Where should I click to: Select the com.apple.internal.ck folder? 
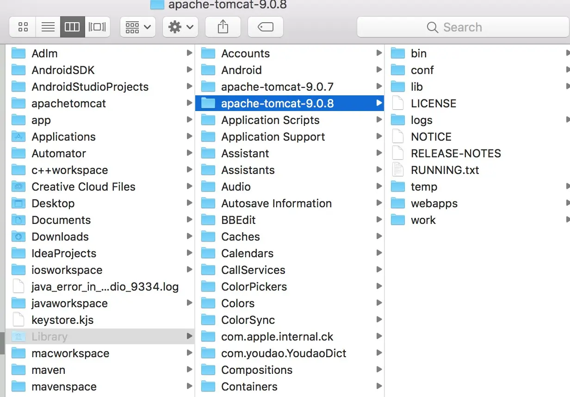coord(290,337)
